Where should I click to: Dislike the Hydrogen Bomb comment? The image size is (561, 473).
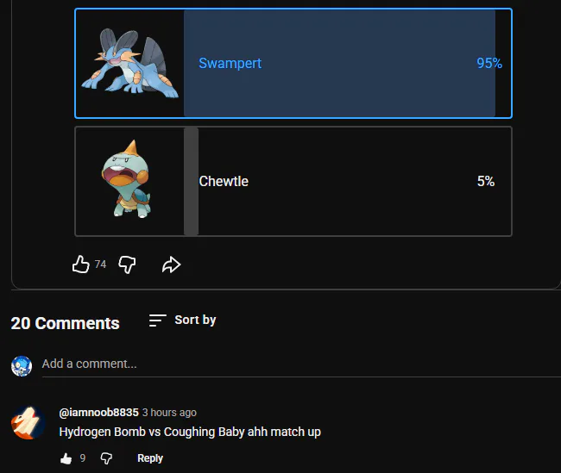106,458
